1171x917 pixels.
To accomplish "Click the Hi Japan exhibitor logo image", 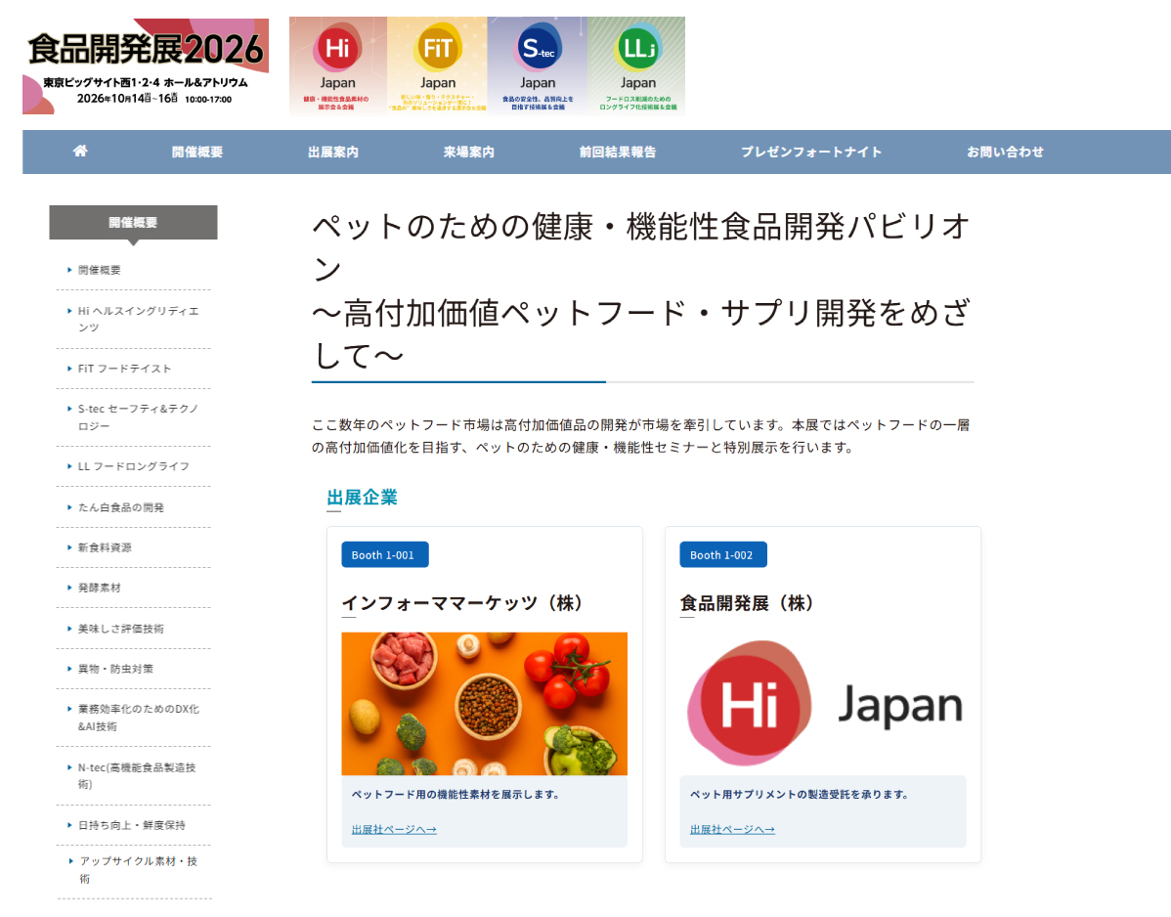I will tap(823, 704).
